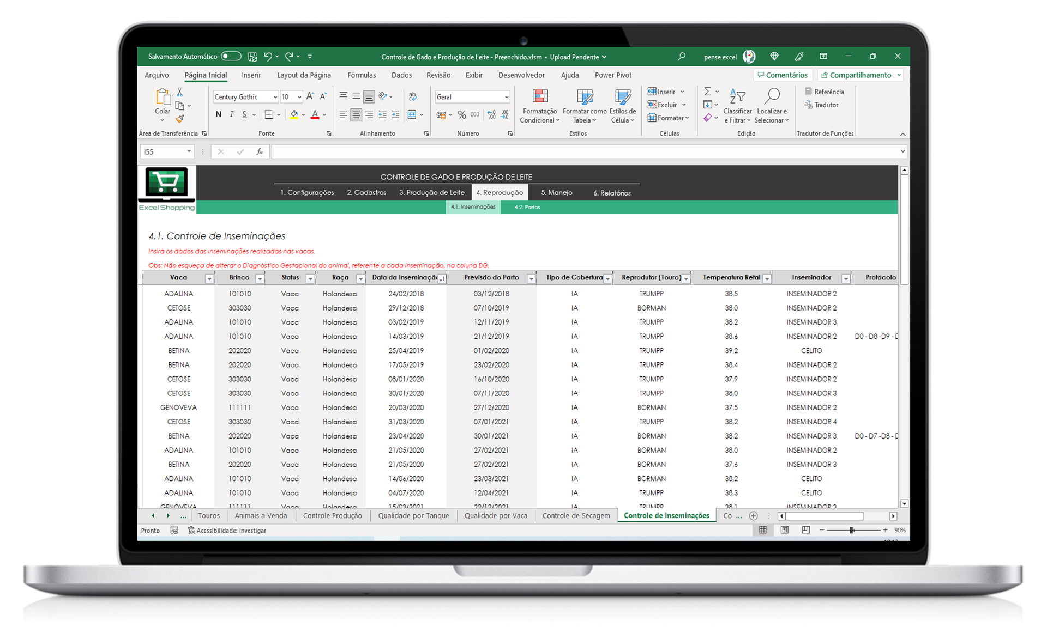
Task: Click the Save disk icon in title bar
Action: [252, 57]
